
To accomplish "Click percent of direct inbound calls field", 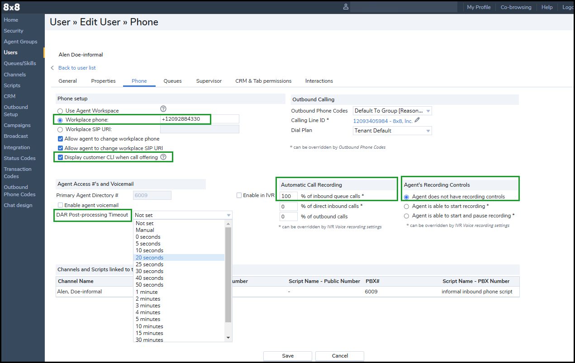I will (288, 207).
